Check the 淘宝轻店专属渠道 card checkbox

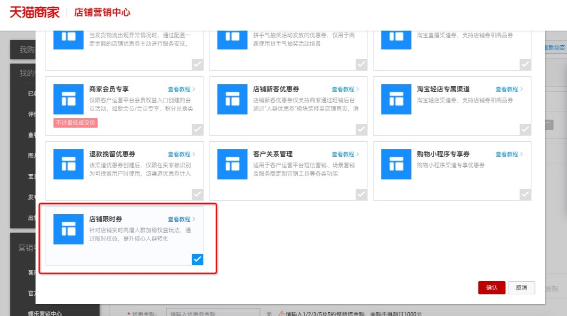[x=525, y=129]
